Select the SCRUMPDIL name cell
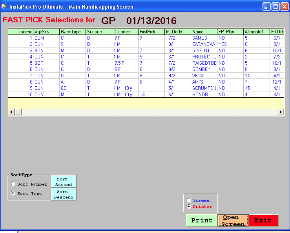290x233 pixels. pyautogui.click(x=204, y=88)
